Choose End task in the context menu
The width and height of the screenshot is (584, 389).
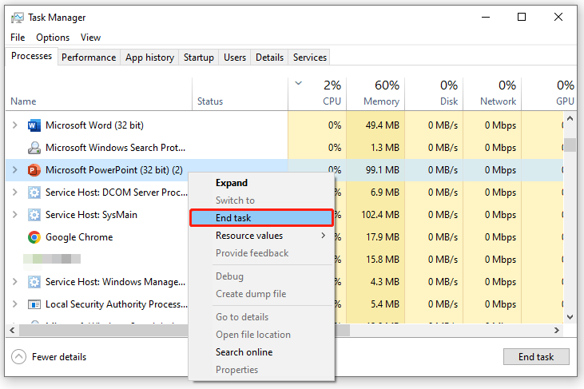261,218
